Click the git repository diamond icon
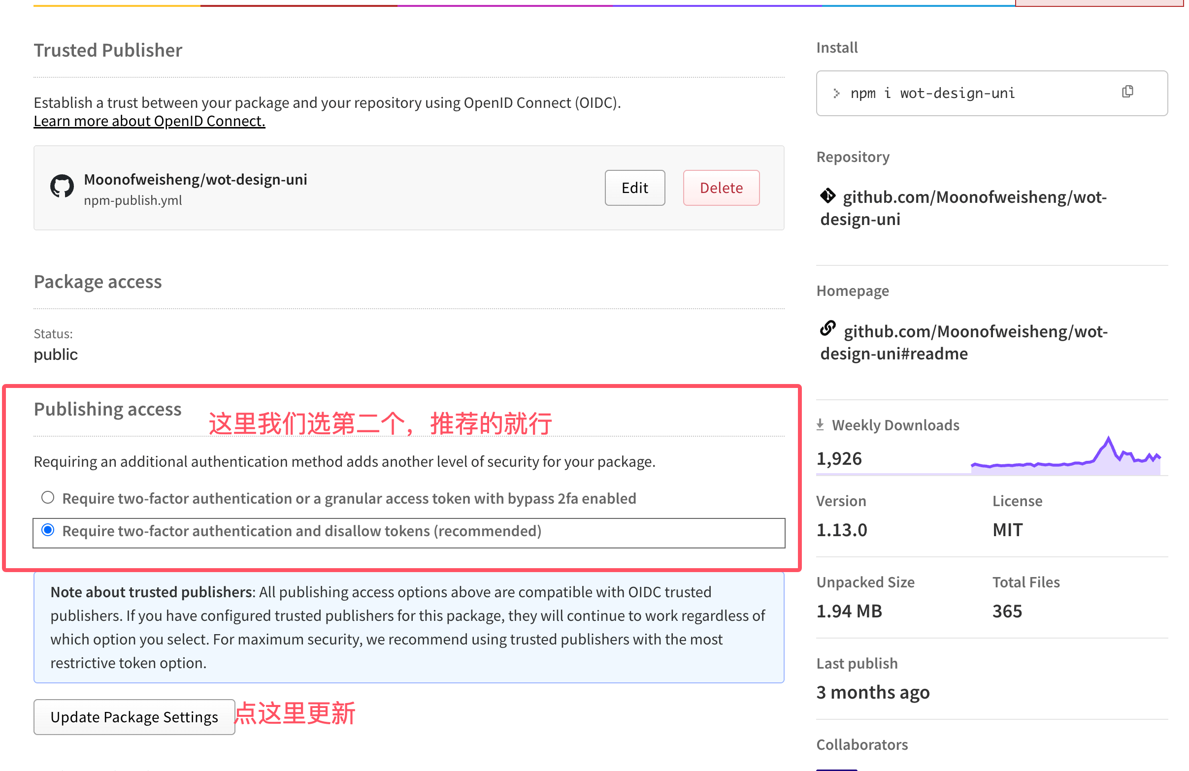 coord(827,196)
